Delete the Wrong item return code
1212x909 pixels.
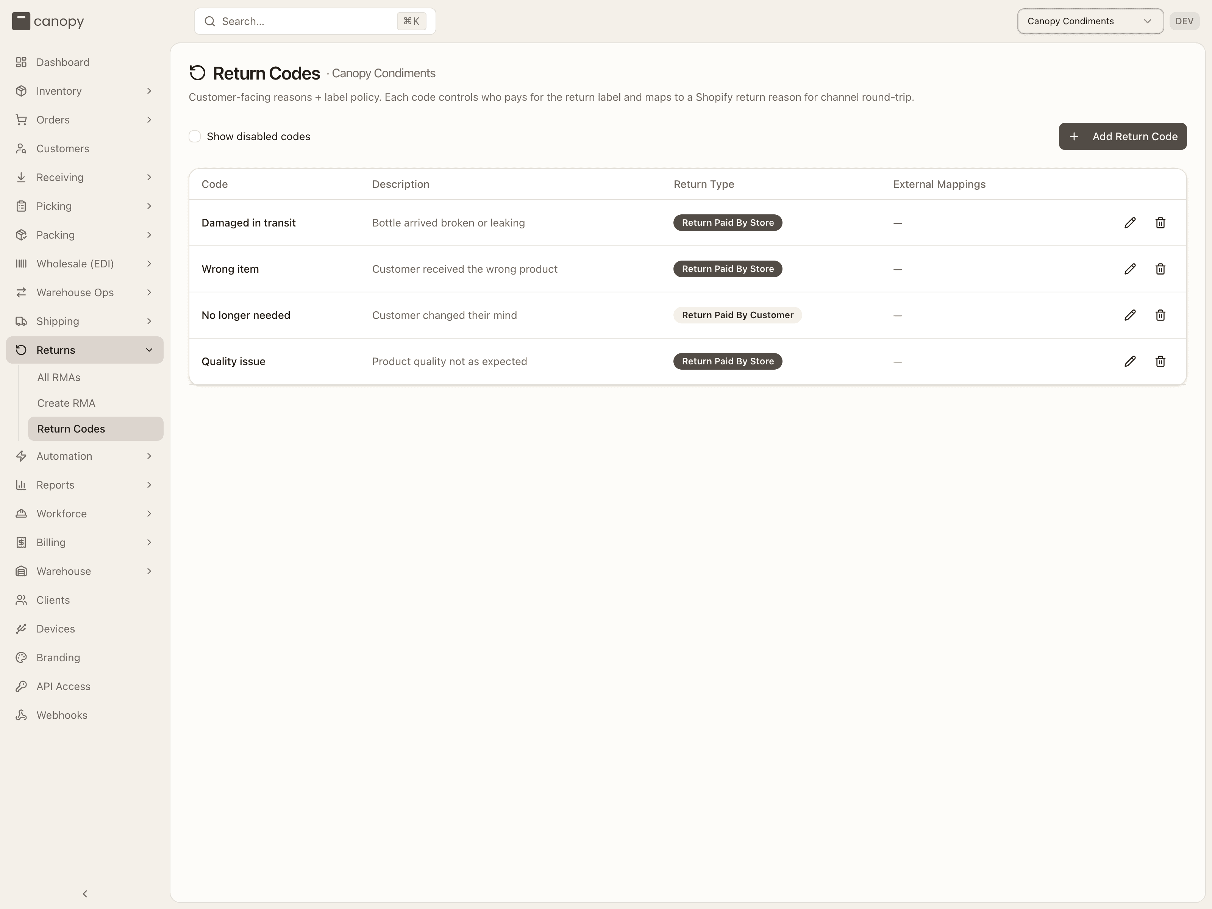[1160, 269]
